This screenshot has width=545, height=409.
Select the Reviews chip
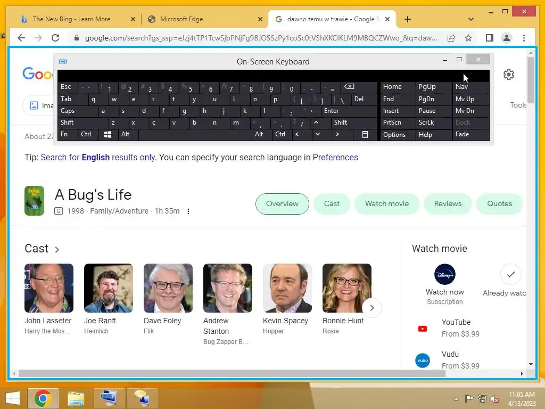[448, 204]
